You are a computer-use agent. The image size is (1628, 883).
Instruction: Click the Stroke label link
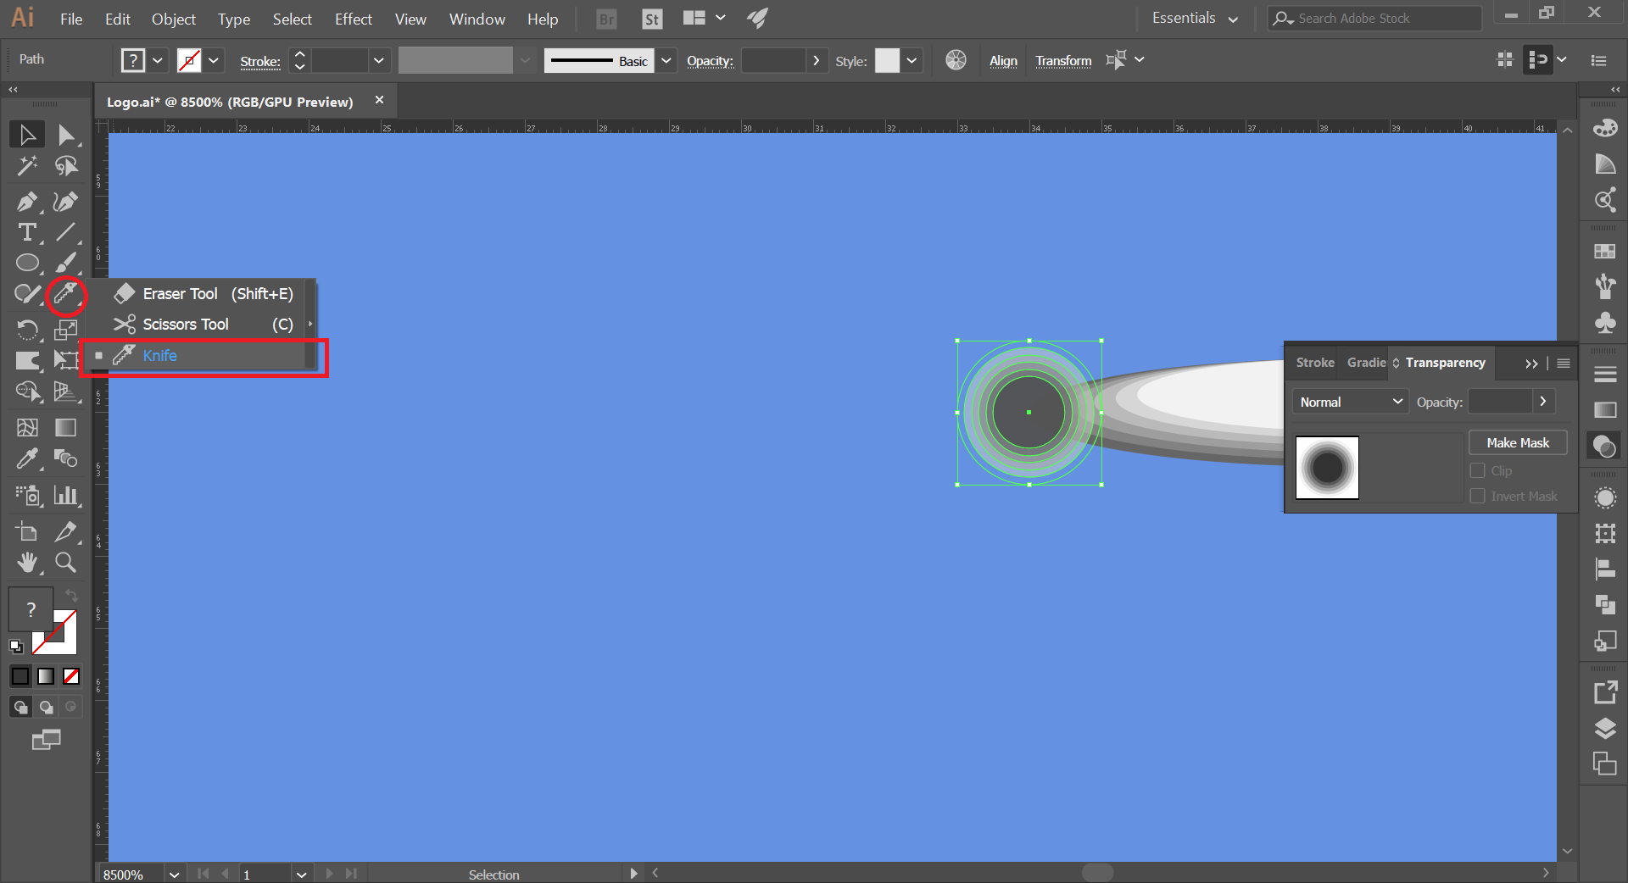(260, 61)
